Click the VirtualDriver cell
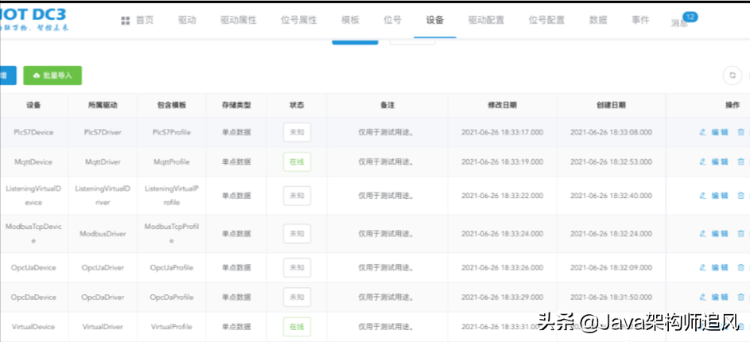 pyautogui.click(x=103, y=327)
